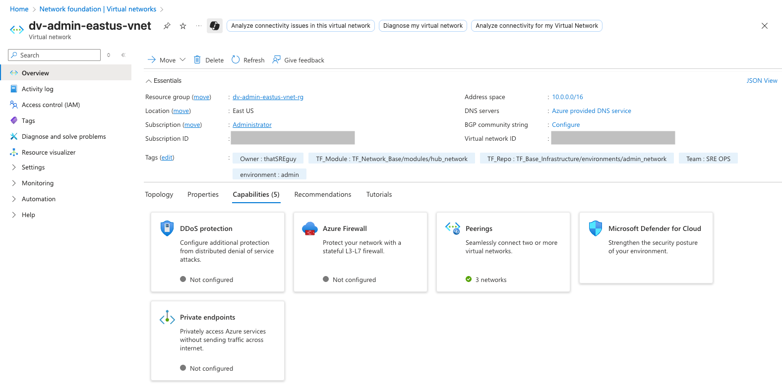Click the magnifier icon in Search box
The image size is (782, 391).
pos(14,55)
